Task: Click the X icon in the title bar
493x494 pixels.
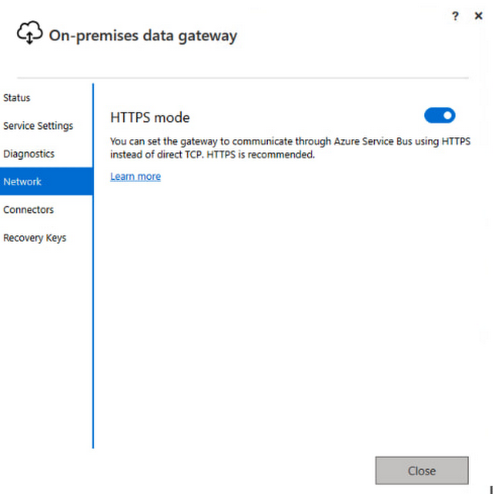Action: coord(478,16)
